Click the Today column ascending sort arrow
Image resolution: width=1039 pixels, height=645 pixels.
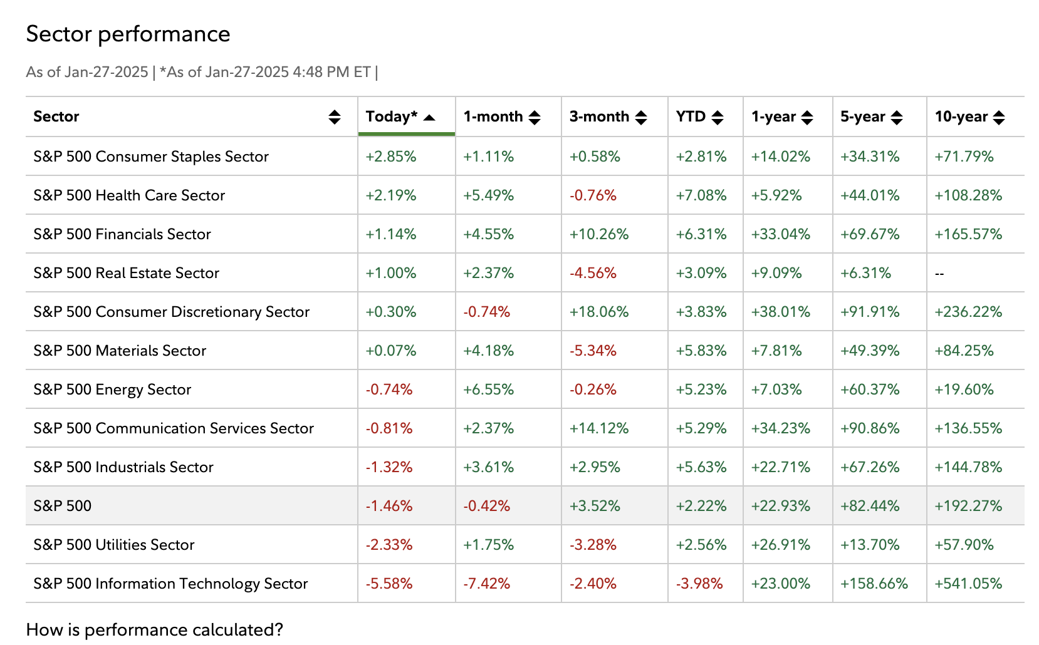429,118
